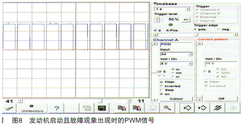The height and width of the screenshot is (125, 243).
Task: Choose neg. trigger edge
Action: point(219,29)
